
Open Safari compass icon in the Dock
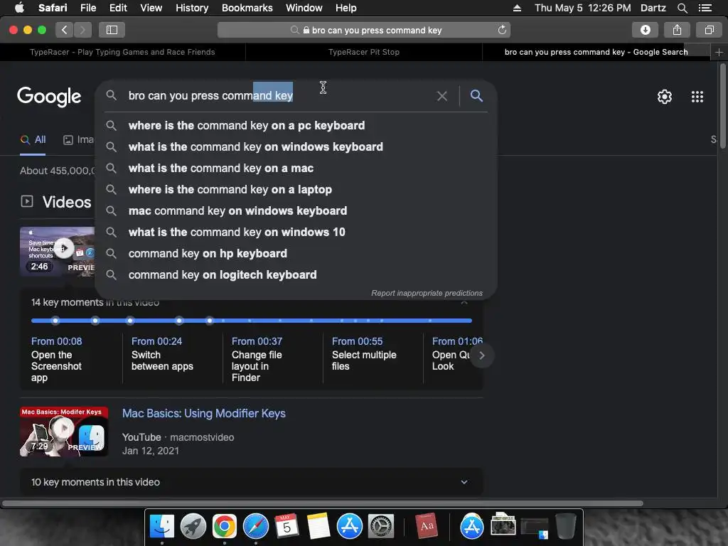(x=255, y=527)
